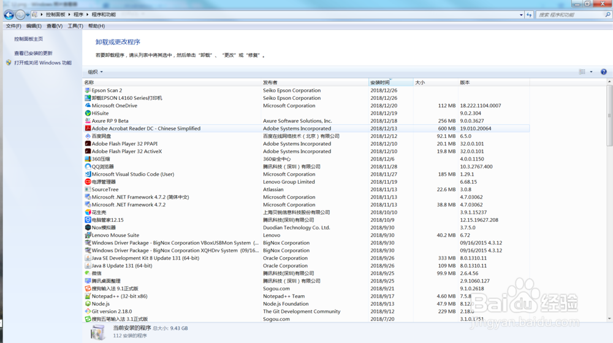Image resolution: width=613 pixels, height=343 pixels.
Task: Click the scrollbar down arrow
Action: click(x=609, y=318)
